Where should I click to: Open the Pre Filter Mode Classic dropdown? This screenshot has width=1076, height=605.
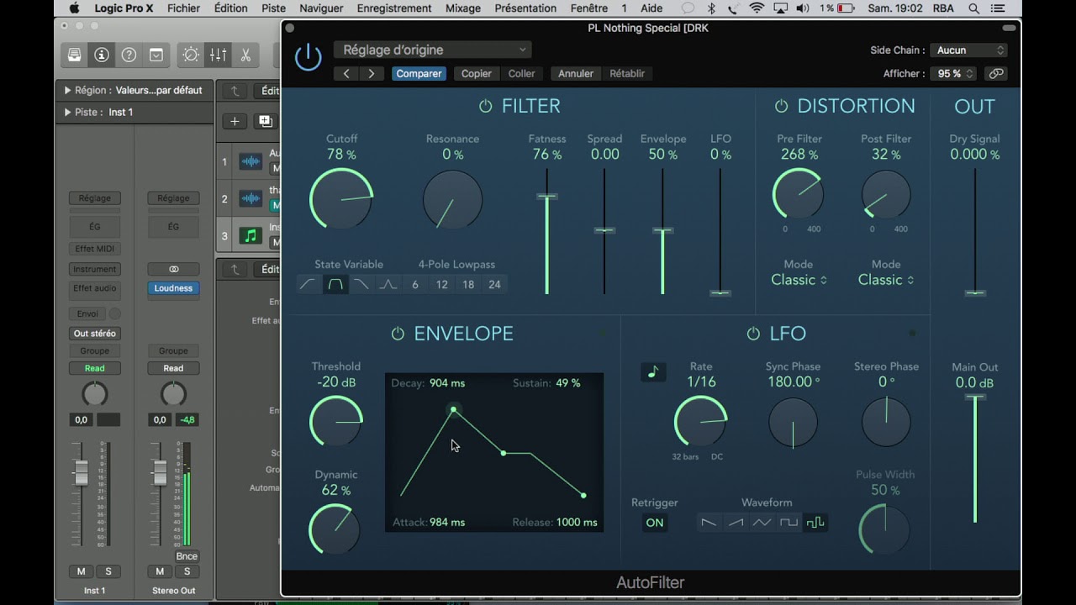[x=799, y=281]
